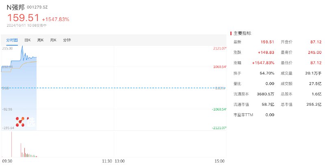
Task: Click the 成交量 value 20.1万手
Action: point(313,73)
